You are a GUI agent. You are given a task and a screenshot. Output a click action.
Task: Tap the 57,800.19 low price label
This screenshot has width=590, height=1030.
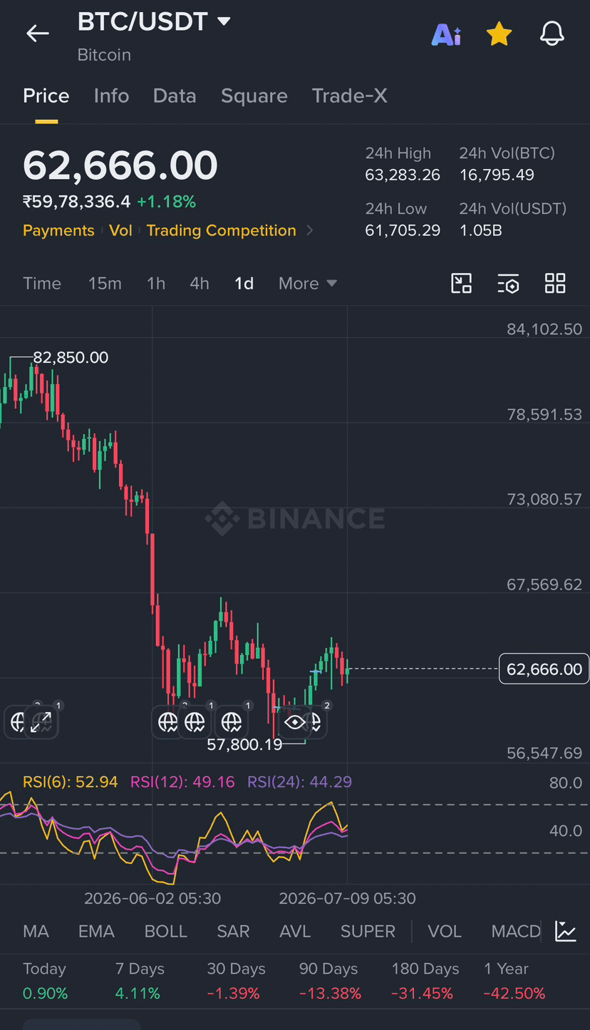coord(244,745)
